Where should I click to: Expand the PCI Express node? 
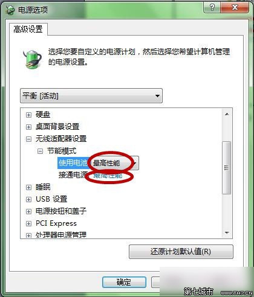(28, 223)
